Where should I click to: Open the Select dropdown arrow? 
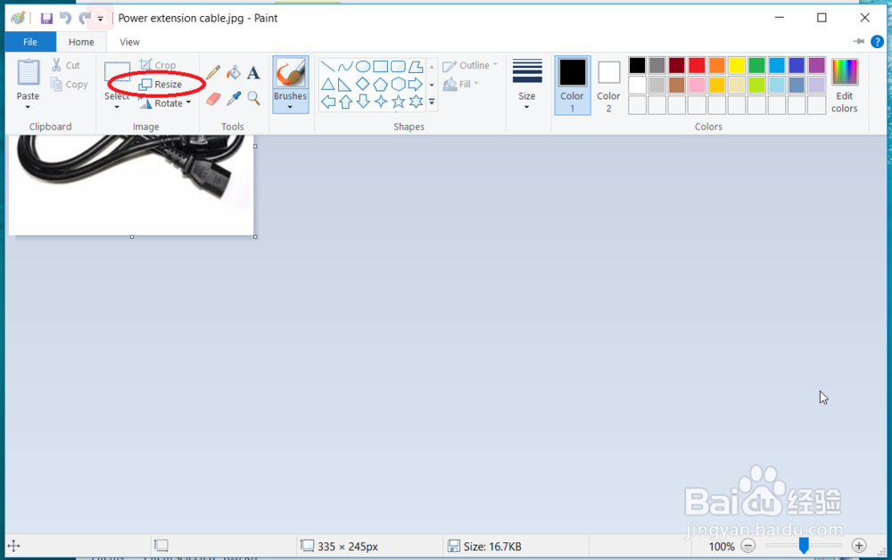(x=117, y=107)
